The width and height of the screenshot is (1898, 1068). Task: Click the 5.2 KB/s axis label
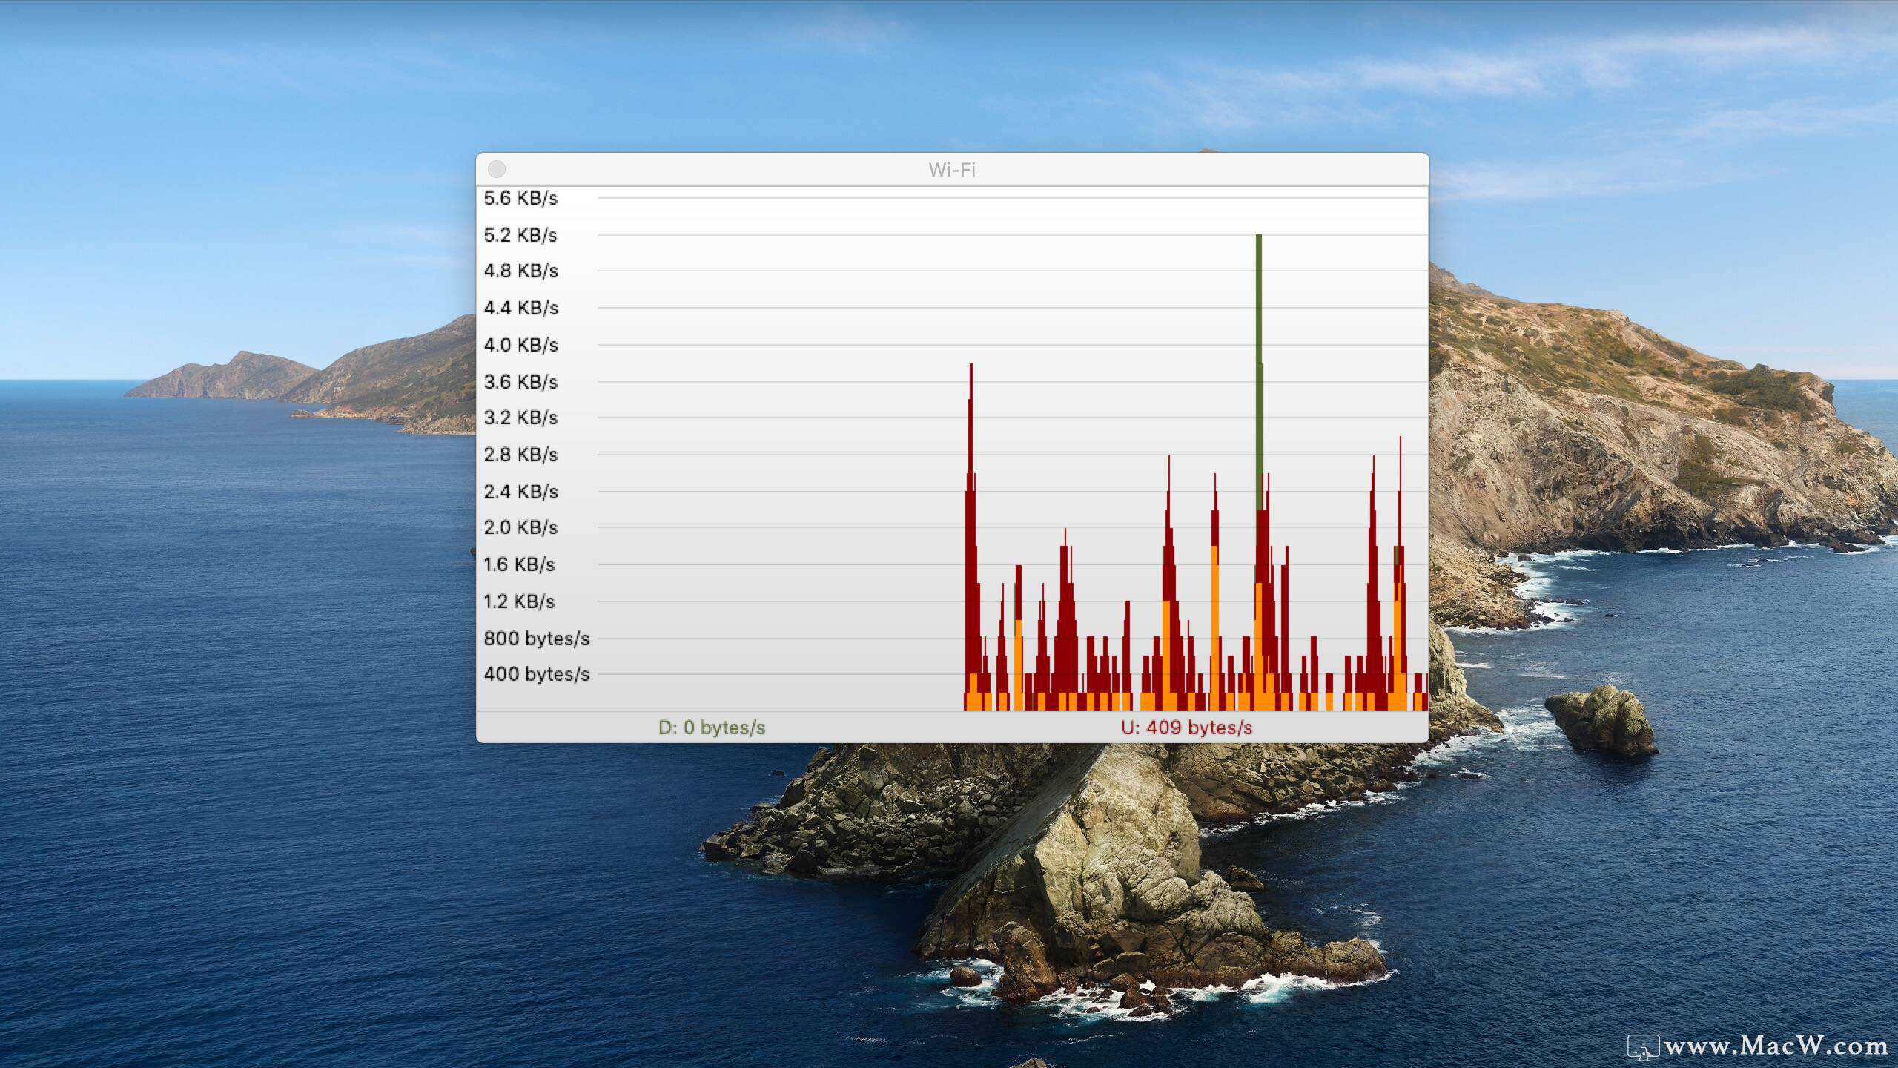point(520,235)
